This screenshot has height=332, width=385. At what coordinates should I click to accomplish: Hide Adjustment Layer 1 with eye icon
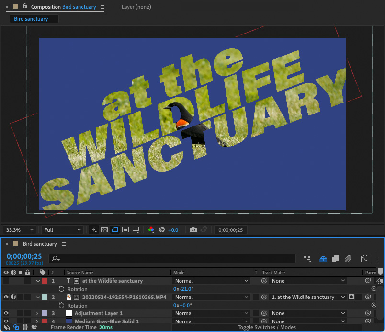[6, 313]
